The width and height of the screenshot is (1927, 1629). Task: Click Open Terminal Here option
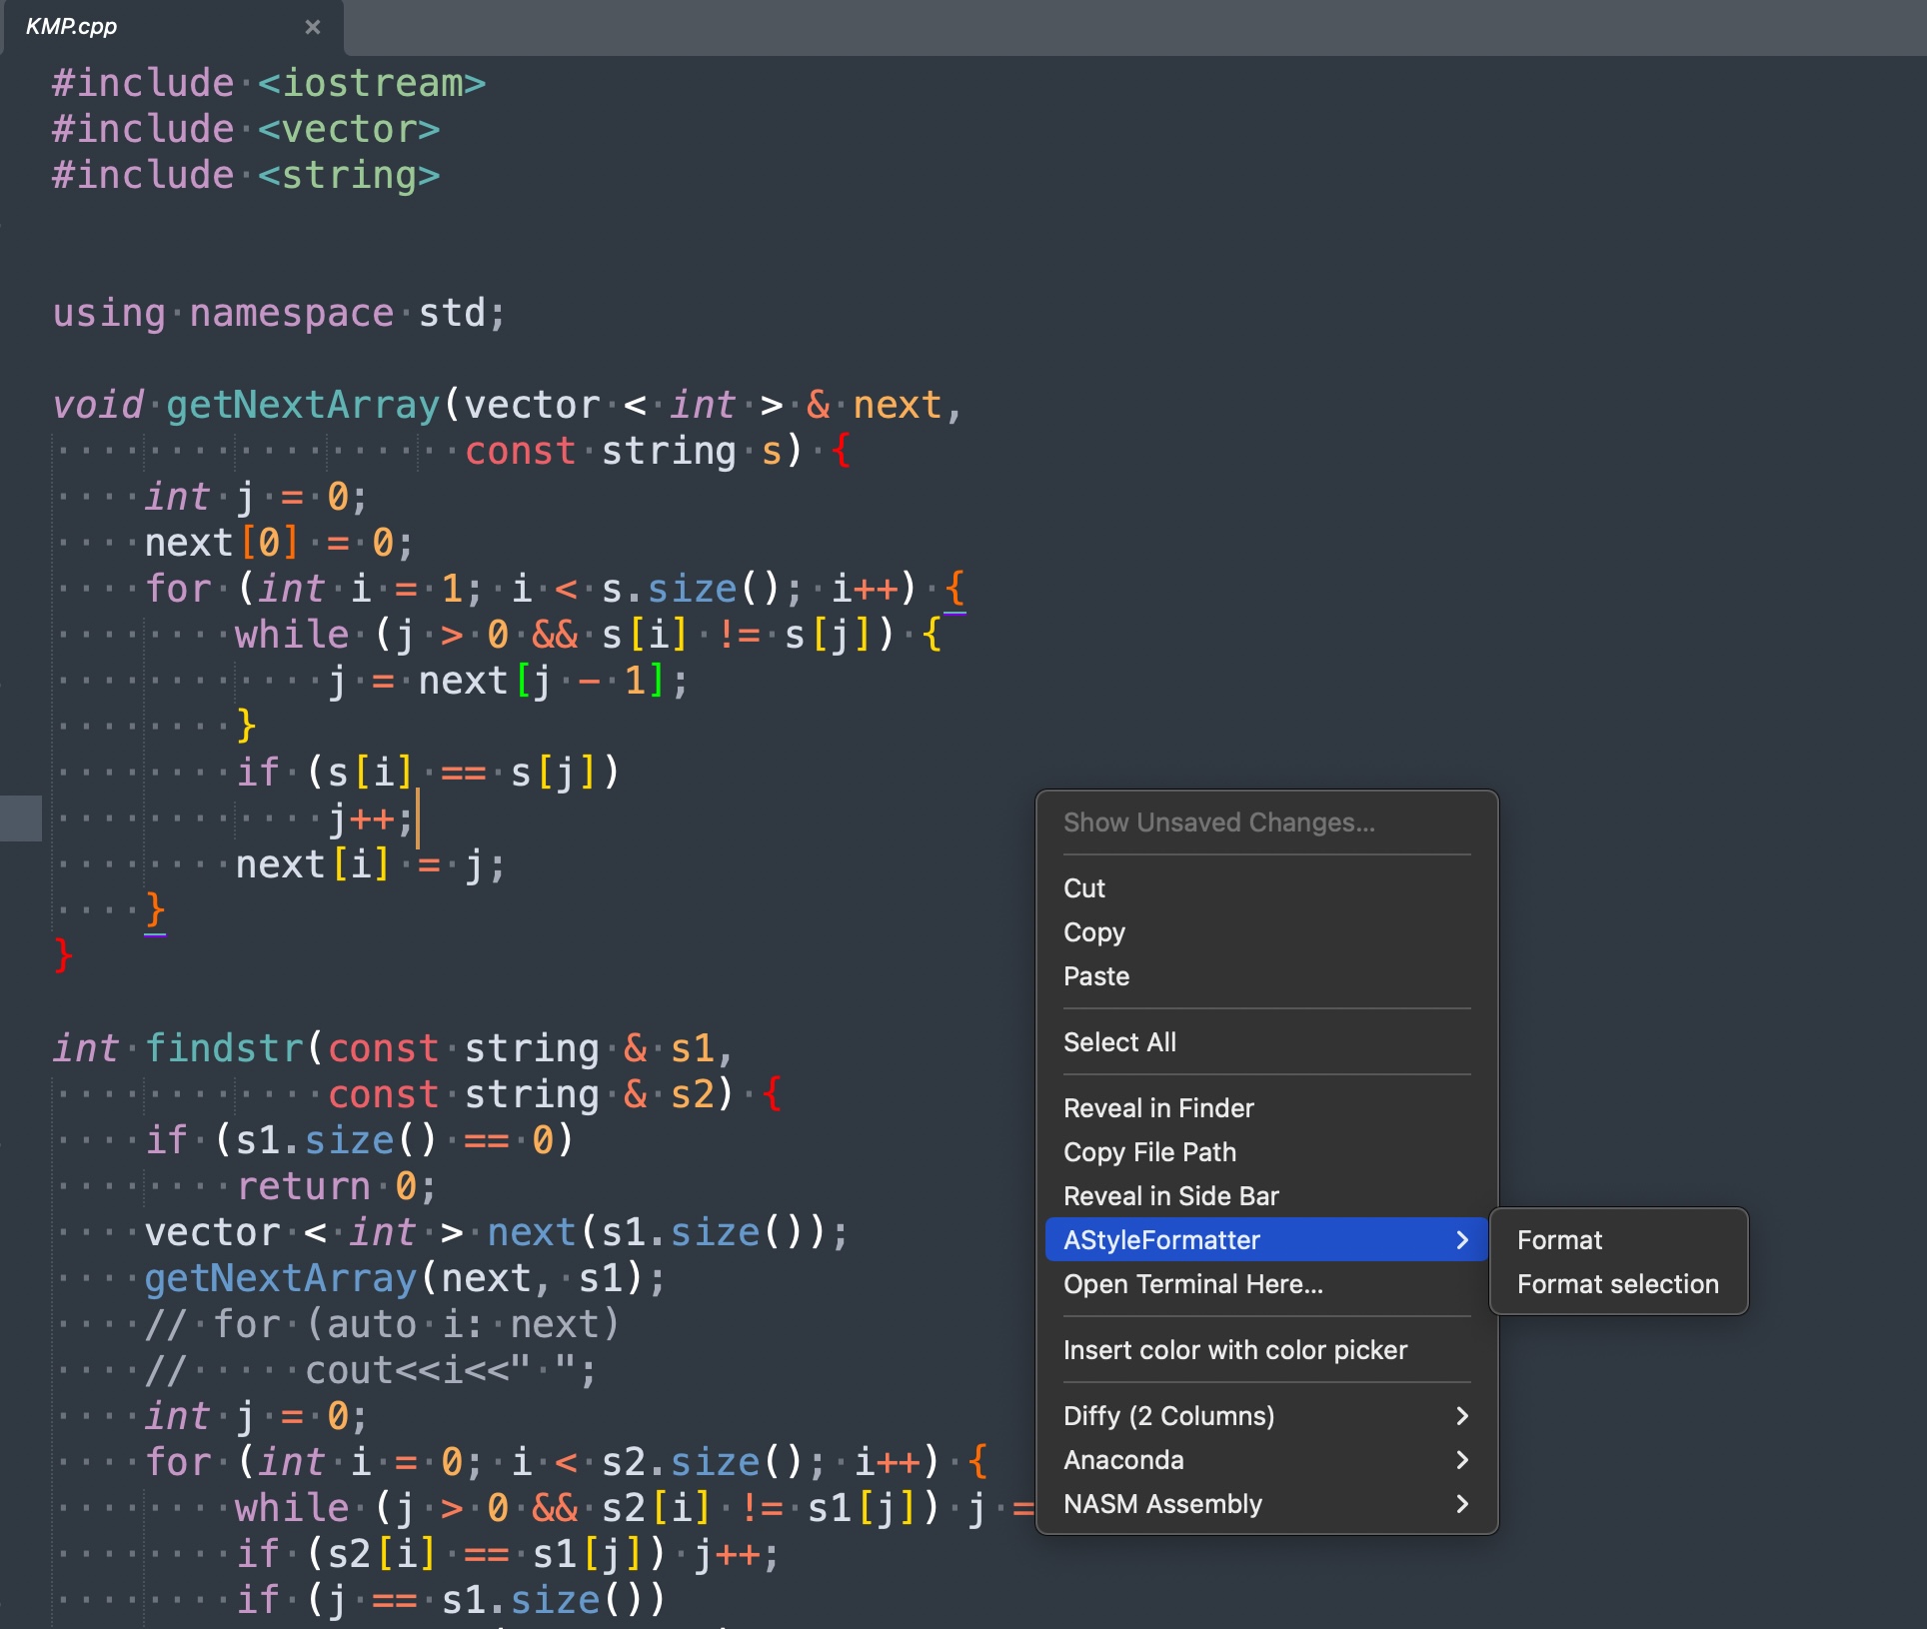(x=1194, y=1285)
